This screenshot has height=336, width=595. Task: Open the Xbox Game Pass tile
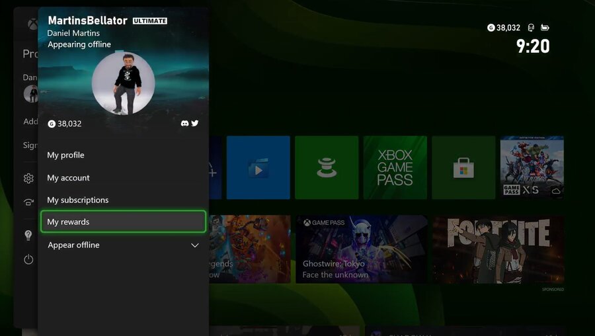point(395,167)
